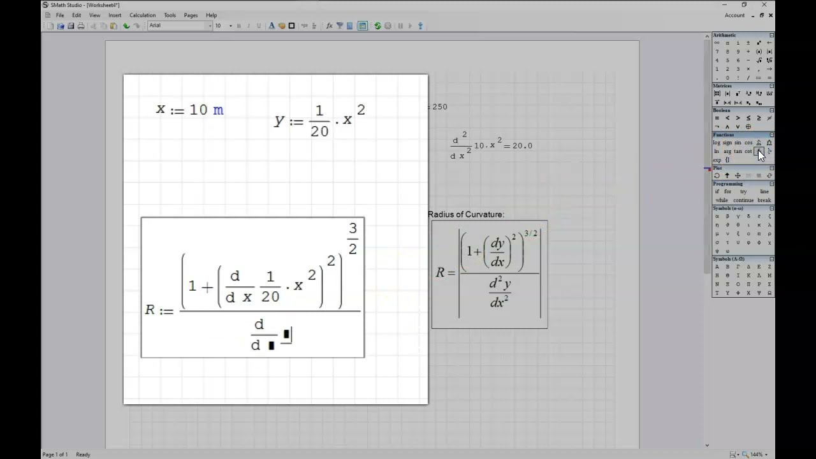
Task: Open the Tools menu
Action: point(170,15)
